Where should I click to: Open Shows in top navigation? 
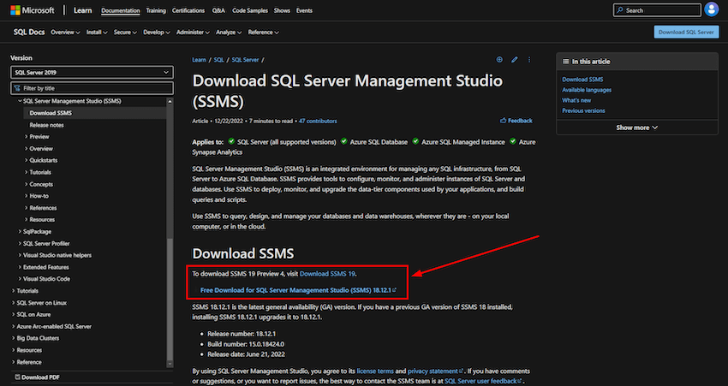pyautogui.click(x=282, y=10)
